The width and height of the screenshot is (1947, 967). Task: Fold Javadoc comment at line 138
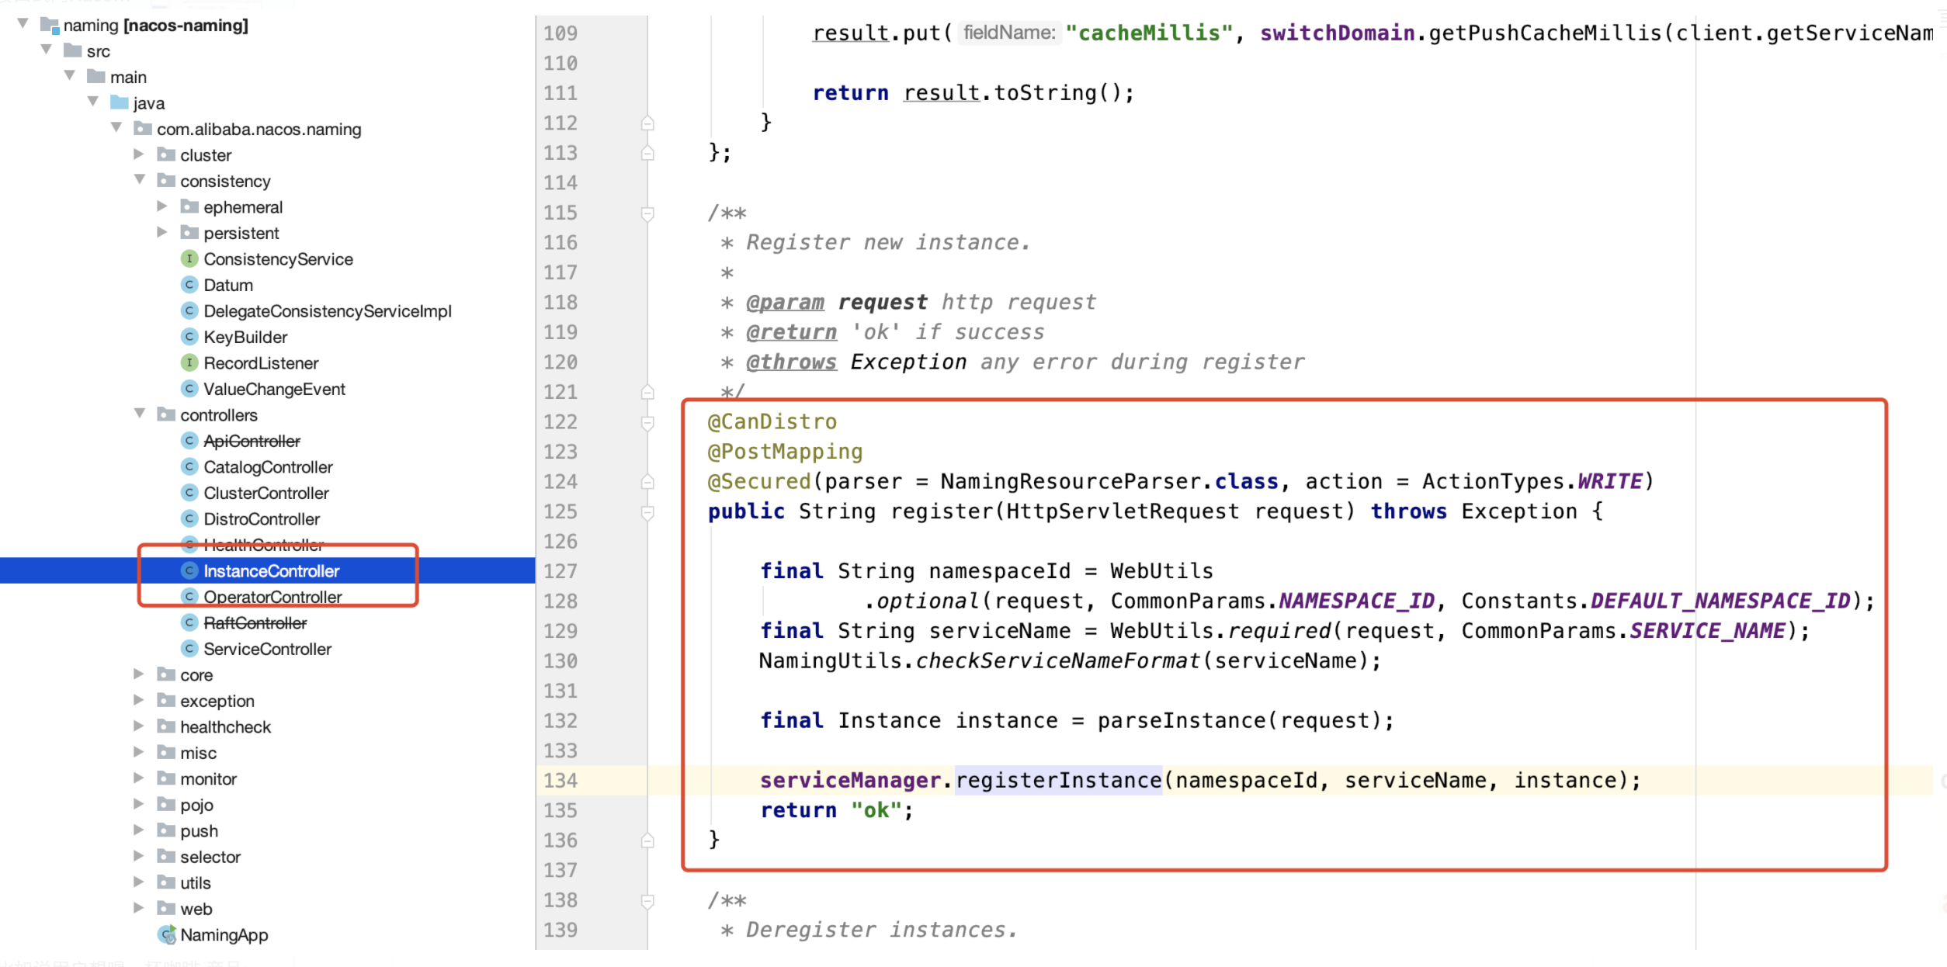647,900
